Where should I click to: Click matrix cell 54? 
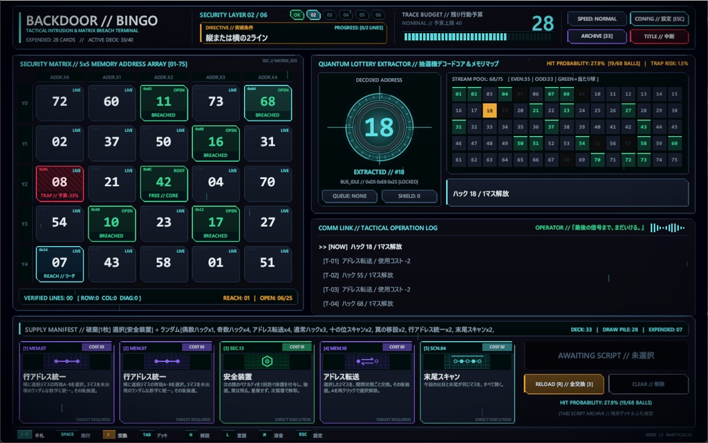point(59,224)
